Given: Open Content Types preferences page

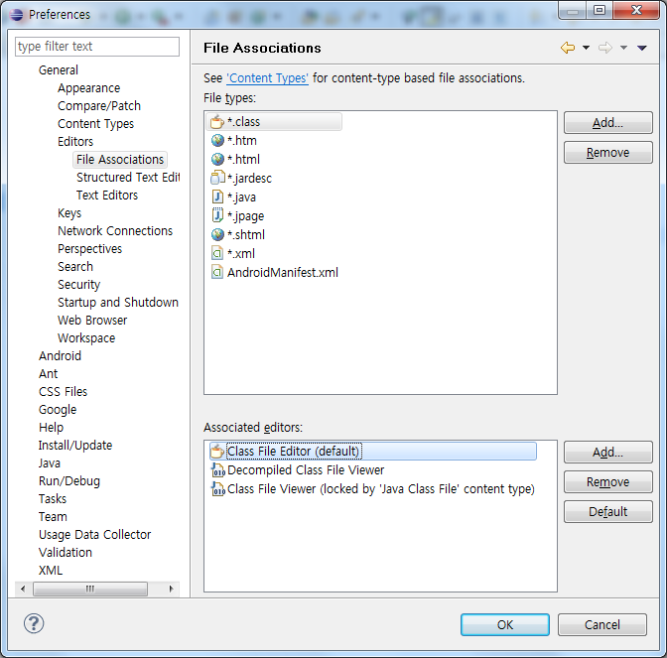Looking at the screenshot, I should coord(95,124).
